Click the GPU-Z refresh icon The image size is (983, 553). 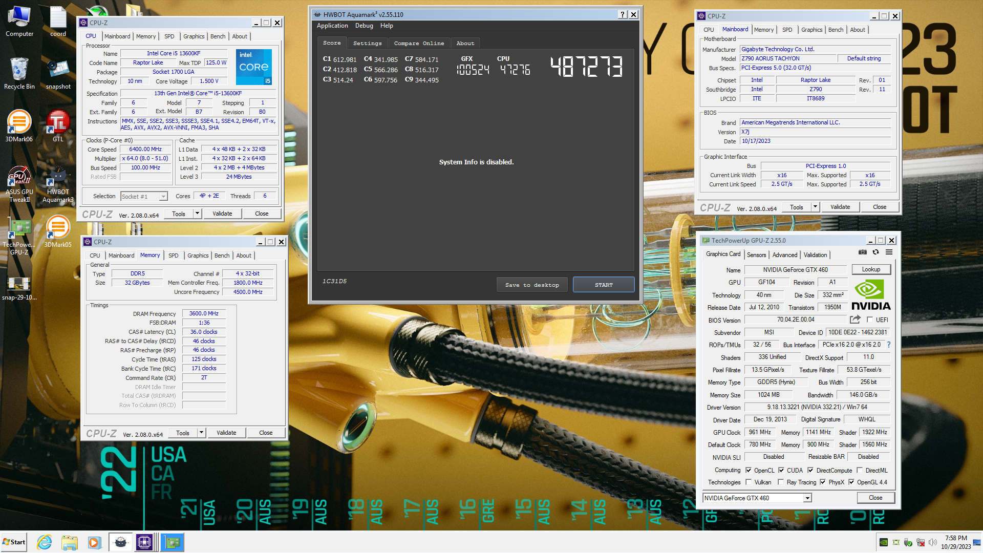point(876,252)
